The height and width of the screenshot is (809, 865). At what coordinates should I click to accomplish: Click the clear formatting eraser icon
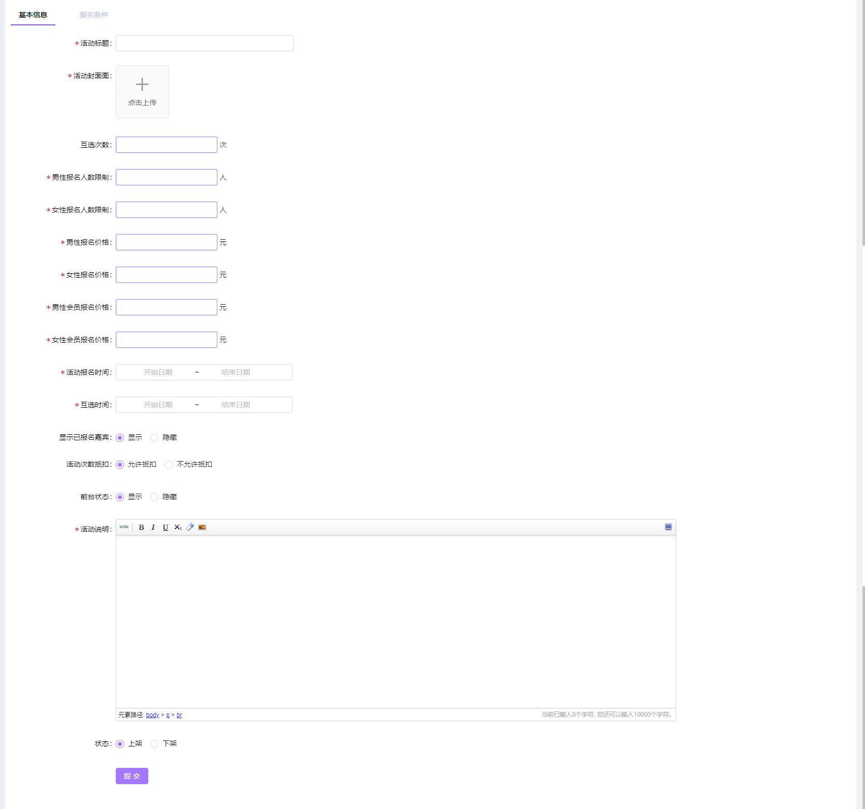[190, 527]
